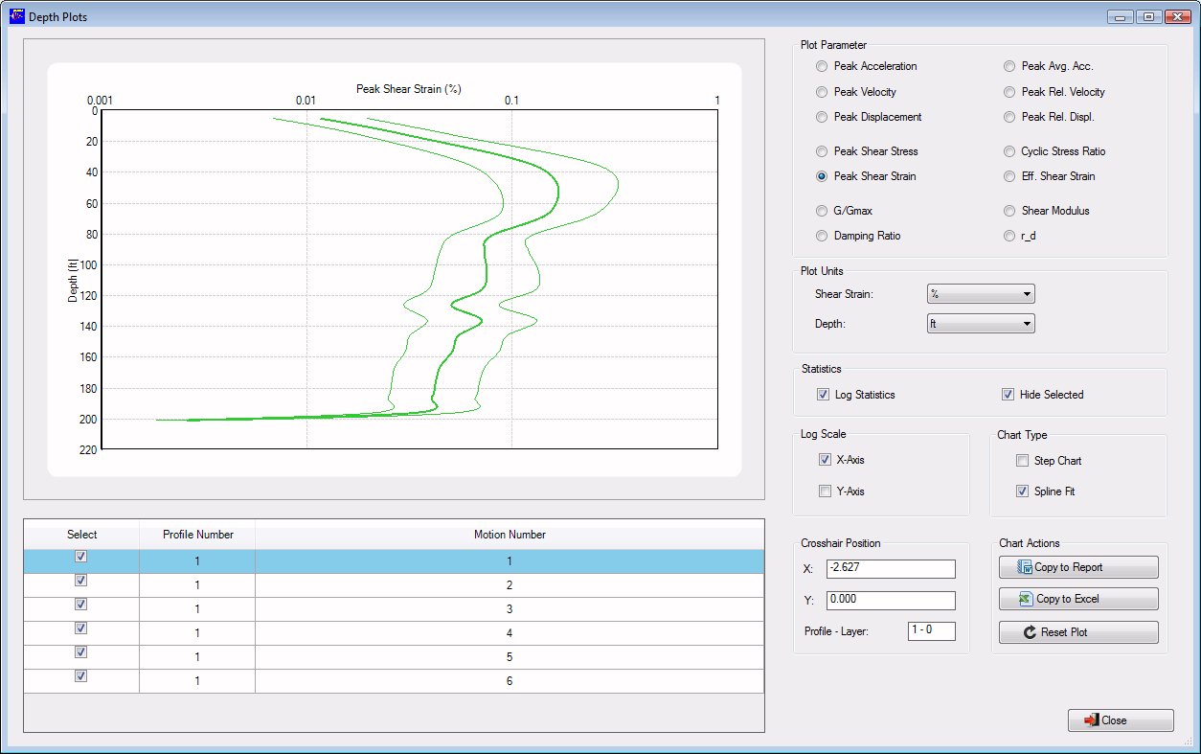Click the Crosshair X position field

[891, 569]
